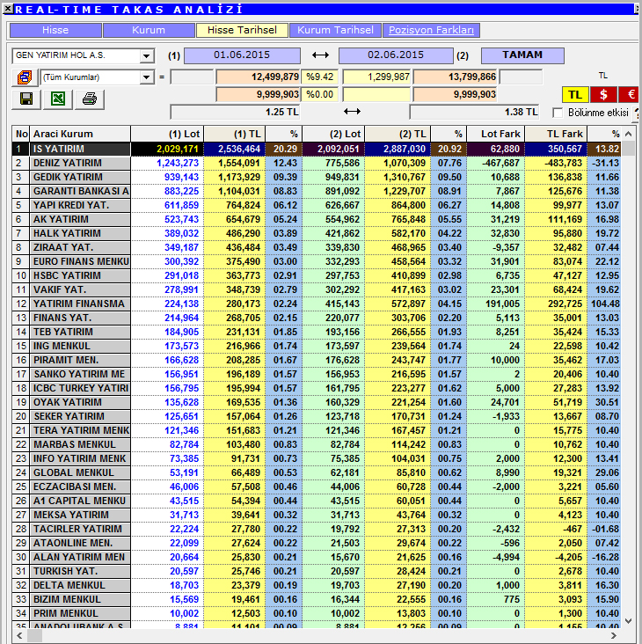Click the 1,299,987 difference field
642x644 pixels.
376,77
